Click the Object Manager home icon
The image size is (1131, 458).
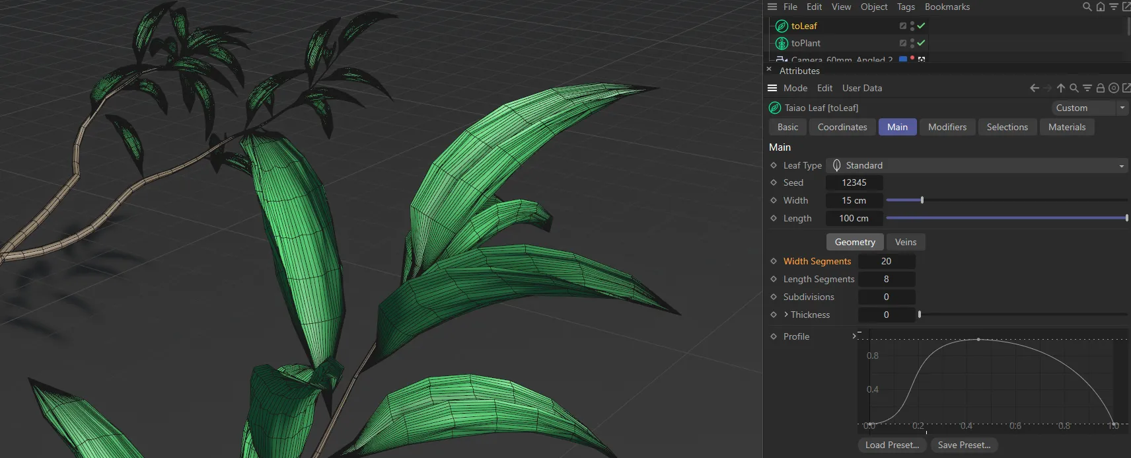tap(1100, 7)
